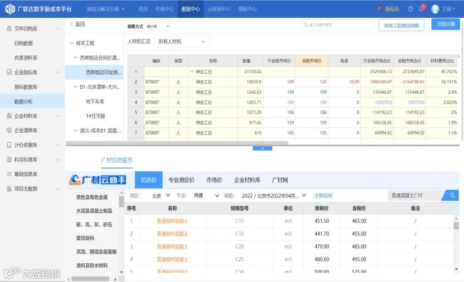Screen dimensions: 464x282
Task: Select the 地下车库 tree item
Action: click(95, 101)
